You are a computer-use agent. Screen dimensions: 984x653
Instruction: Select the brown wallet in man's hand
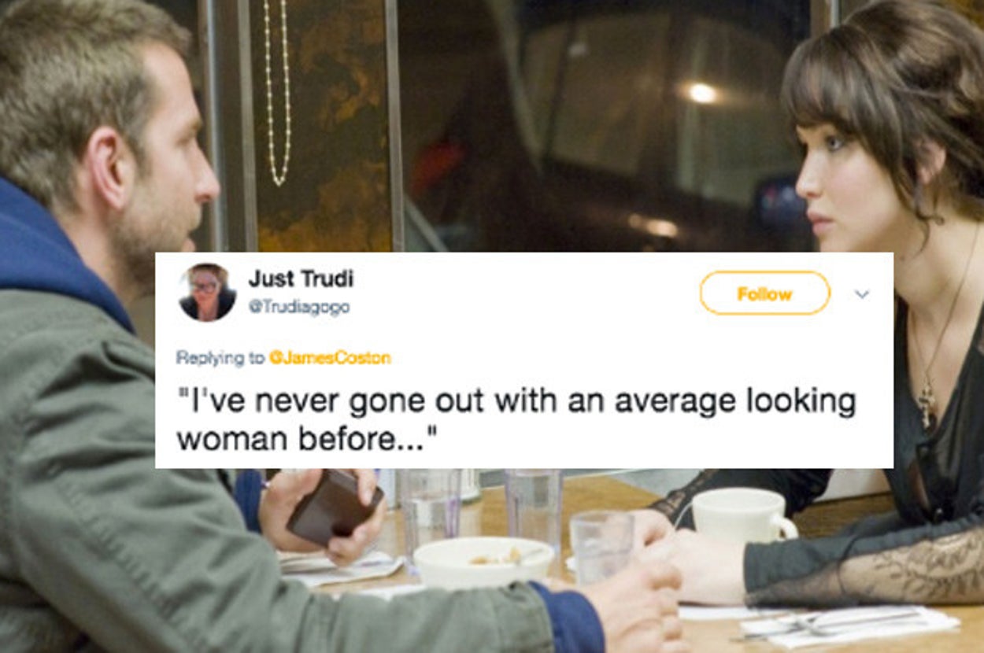(335, 507)
